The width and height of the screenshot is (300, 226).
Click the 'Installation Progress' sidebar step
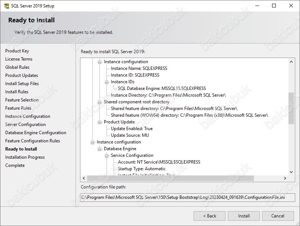click(x=25, y=157)
